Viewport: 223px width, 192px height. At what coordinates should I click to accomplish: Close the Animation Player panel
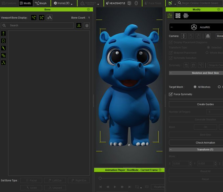click(x=160, y=170)
